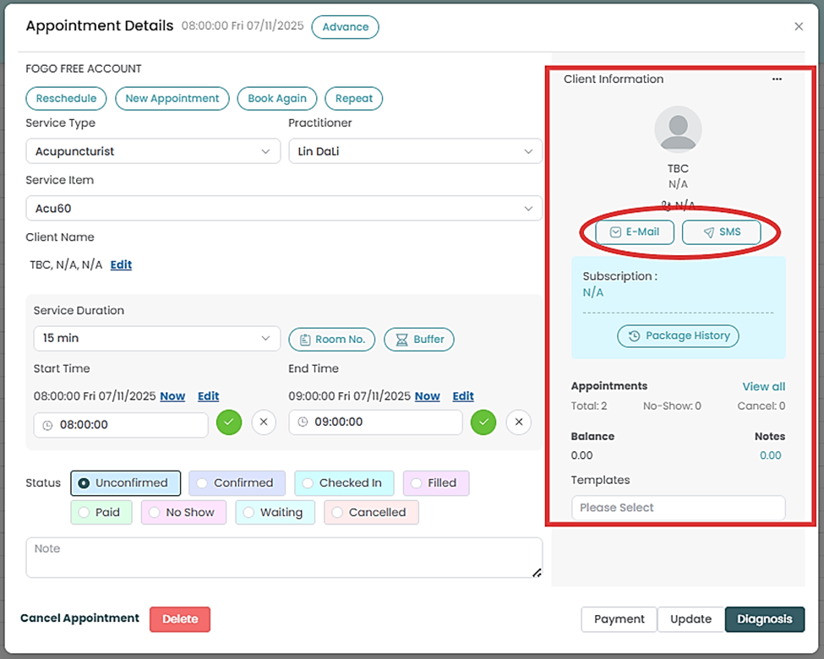Clear end time with X icon
The width and height of the screenshot is (824, 659).
(519, 422)
